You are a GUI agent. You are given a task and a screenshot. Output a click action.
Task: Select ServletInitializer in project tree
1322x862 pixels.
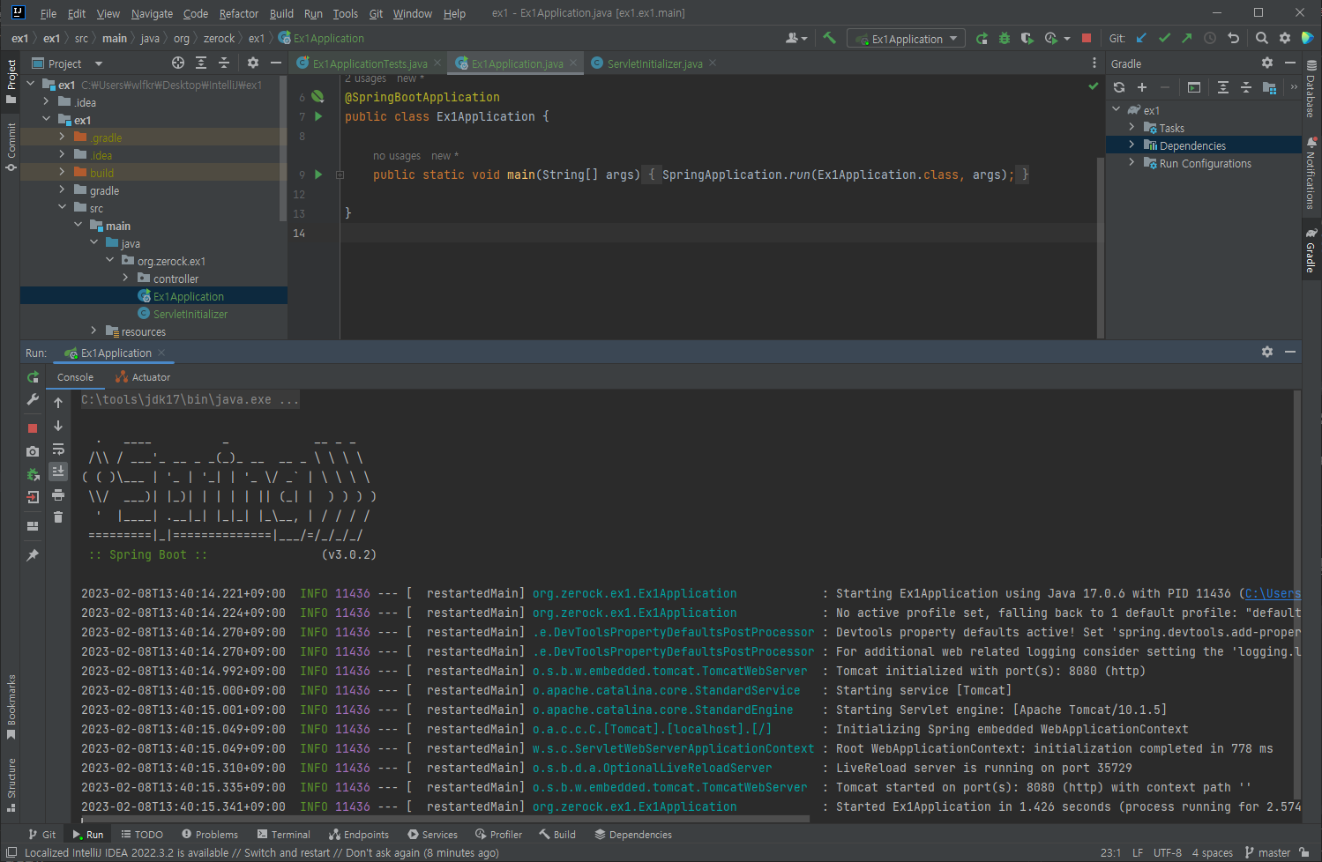point(190,314)
